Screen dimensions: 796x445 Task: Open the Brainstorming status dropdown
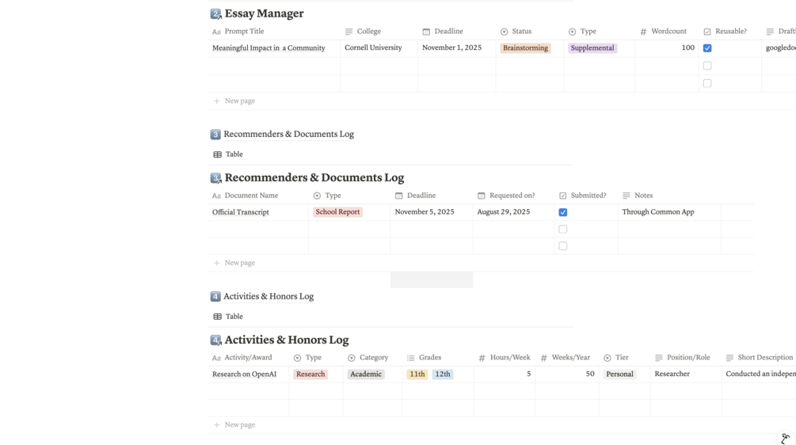click(x=525, y=48)
